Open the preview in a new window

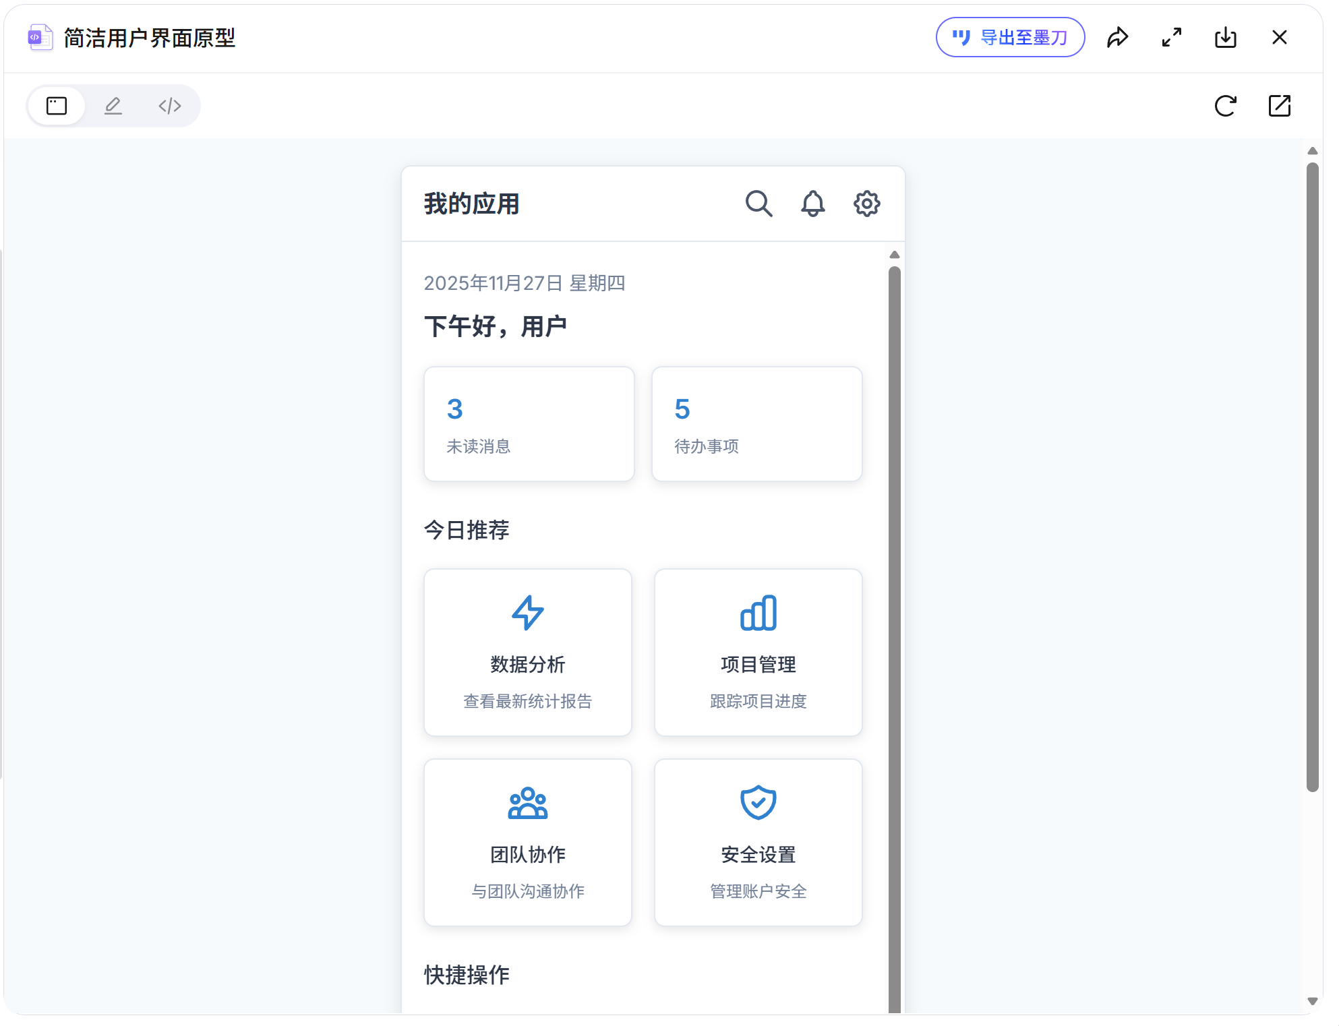1280,106
